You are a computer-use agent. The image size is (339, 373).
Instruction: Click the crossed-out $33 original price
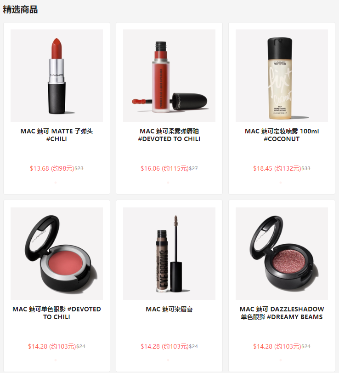306,168
